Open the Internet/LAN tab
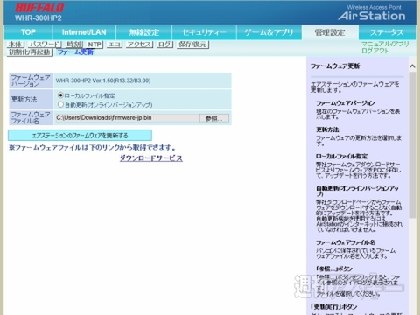 click(x=84, y=32)
